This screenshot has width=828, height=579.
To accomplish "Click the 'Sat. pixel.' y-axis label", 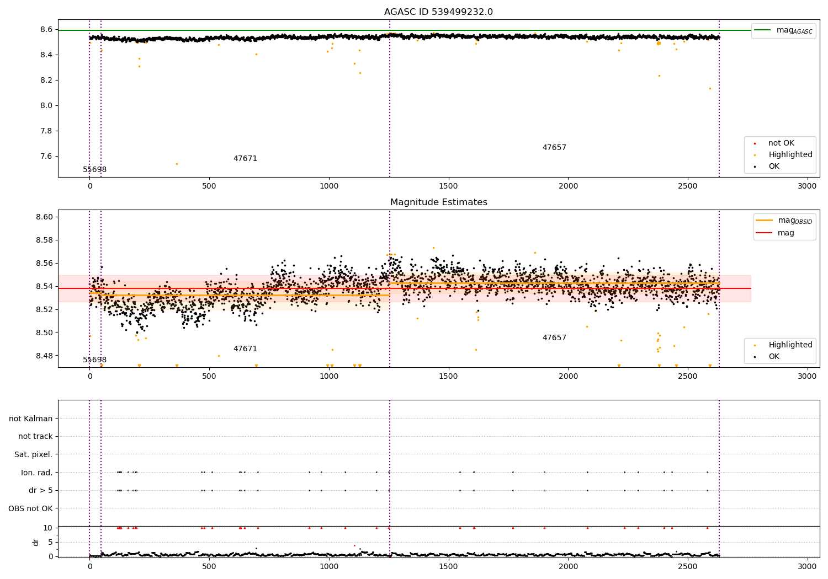I will [34, 455].
